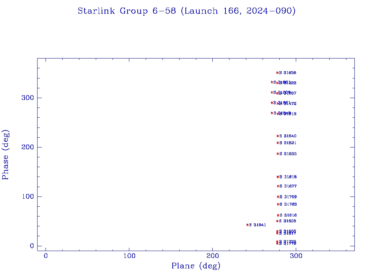This screenshot has height=279, width=373.
Task: Select the satellite label S 31616
Action: tap(288, 215)
